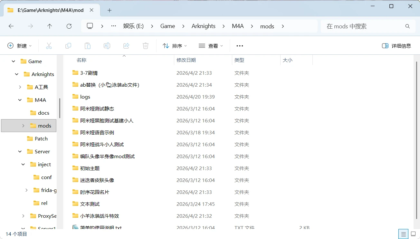
Task: Toggle the 详细信息 details pane
Action: click(x=396, y=45)
